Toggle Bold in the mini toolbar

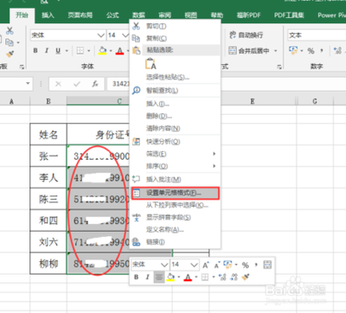click(137, 278)
